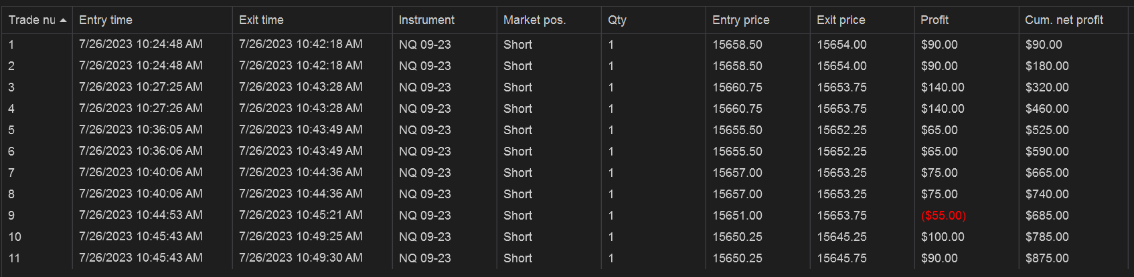Sort by Entry price column header
1134x277 pixels.
pyautogui.click(x=758, y=20)
